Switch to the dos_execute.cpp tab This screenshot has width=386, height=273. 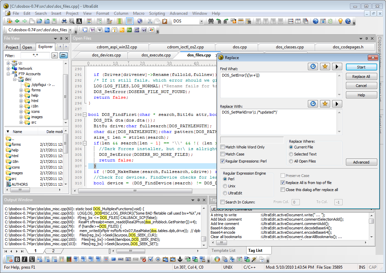pyautogui.click(x=156, y=55)
